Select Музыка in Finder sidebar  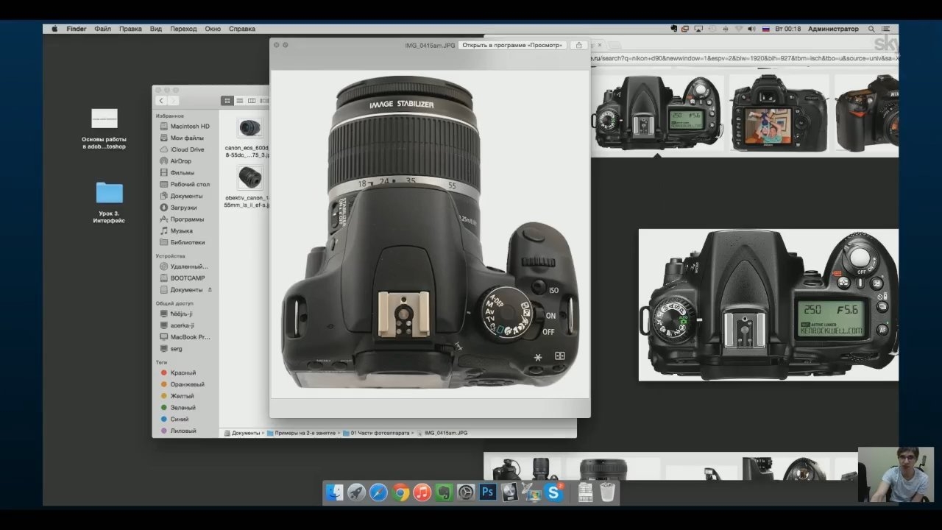click(177, 230)
